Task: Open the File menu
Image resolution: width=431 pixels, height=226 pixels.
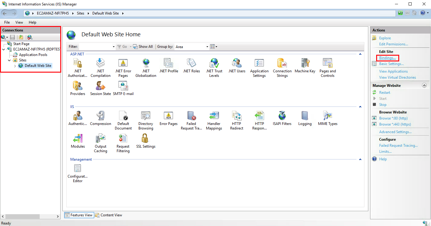Action: [7, 22]
